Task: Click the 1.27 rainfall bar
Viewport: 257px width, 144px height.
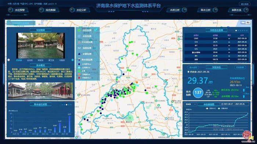Action: tap(59, 128)
